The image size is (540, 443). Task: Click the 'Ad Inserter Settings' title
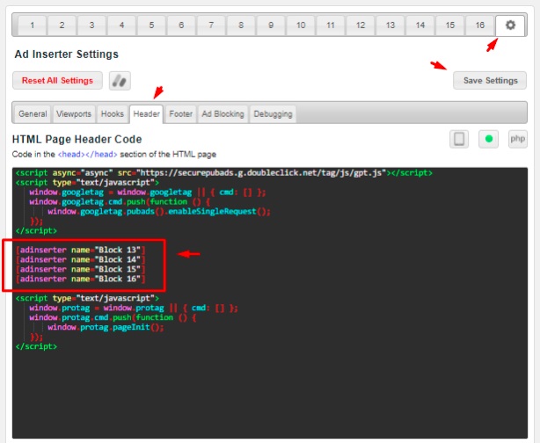67,54
